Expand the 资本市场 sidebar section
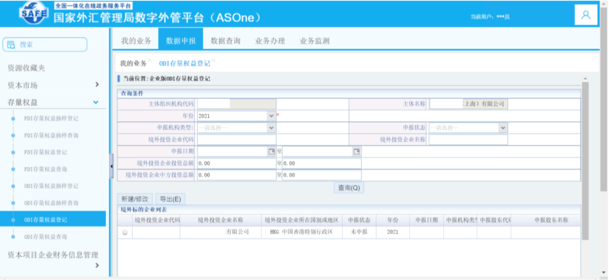 pyautogui.click(x=96, y=85)
